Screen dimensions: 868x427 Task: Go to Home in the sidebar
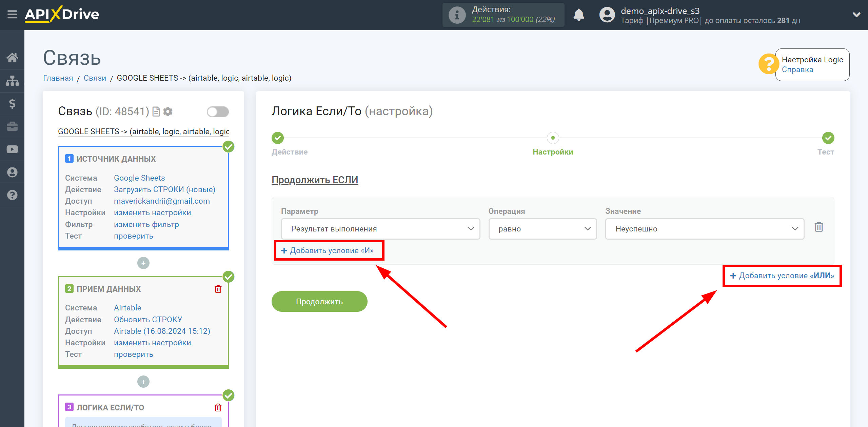click(12, 58)
